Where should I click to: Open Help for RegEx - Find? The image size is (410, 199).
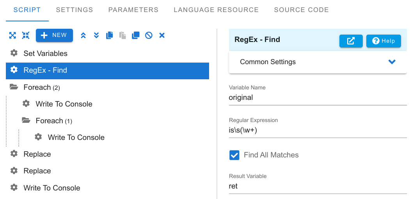pyautogui.click(x=383, y=41)
